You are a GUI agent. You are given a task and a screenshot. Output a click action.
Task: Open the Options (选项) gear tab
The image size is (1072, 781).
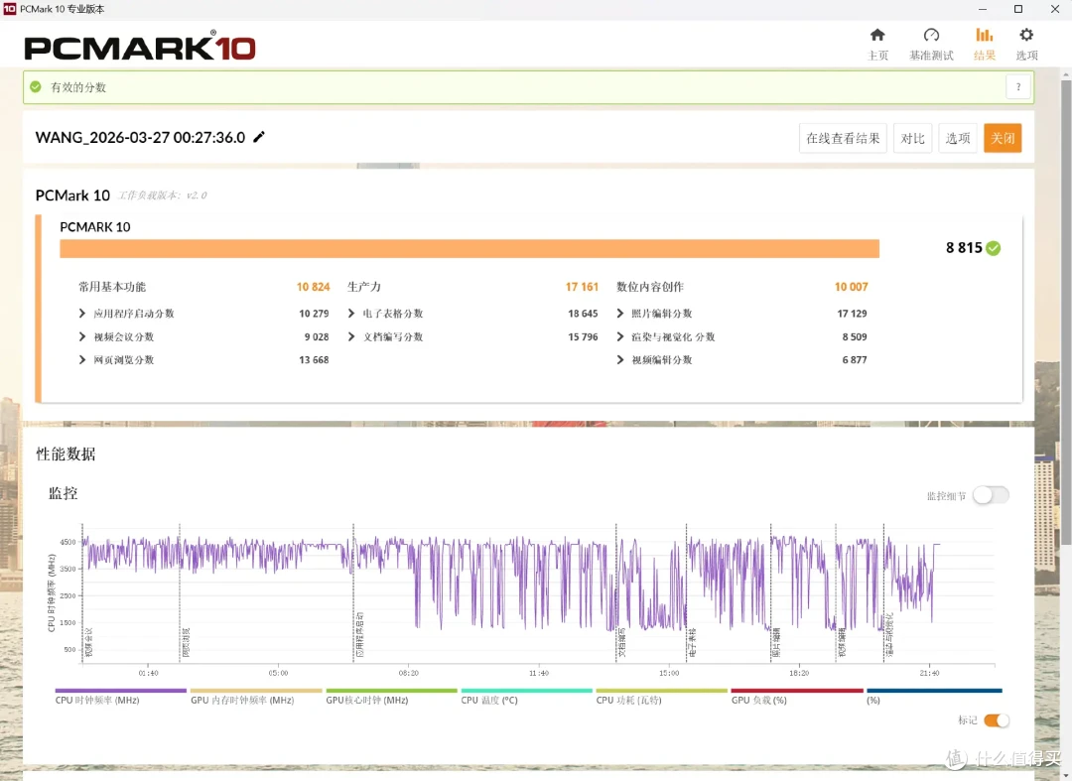click(x=1026, y=45)
